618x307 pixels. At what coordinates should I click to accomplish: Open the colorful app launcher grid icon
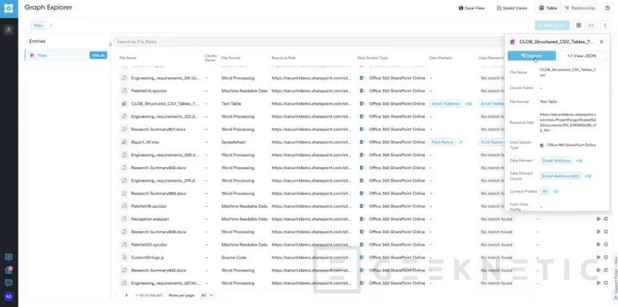9,30
